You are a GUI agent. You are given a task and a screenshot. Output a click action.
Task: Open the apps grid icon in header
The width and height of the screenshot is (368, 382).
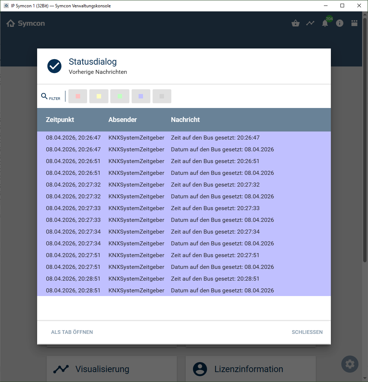click(x=354, y=24)
